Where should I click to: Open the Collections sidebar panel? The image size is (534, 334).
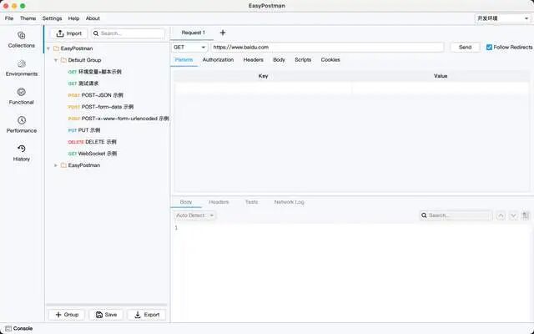pos(22,40)
